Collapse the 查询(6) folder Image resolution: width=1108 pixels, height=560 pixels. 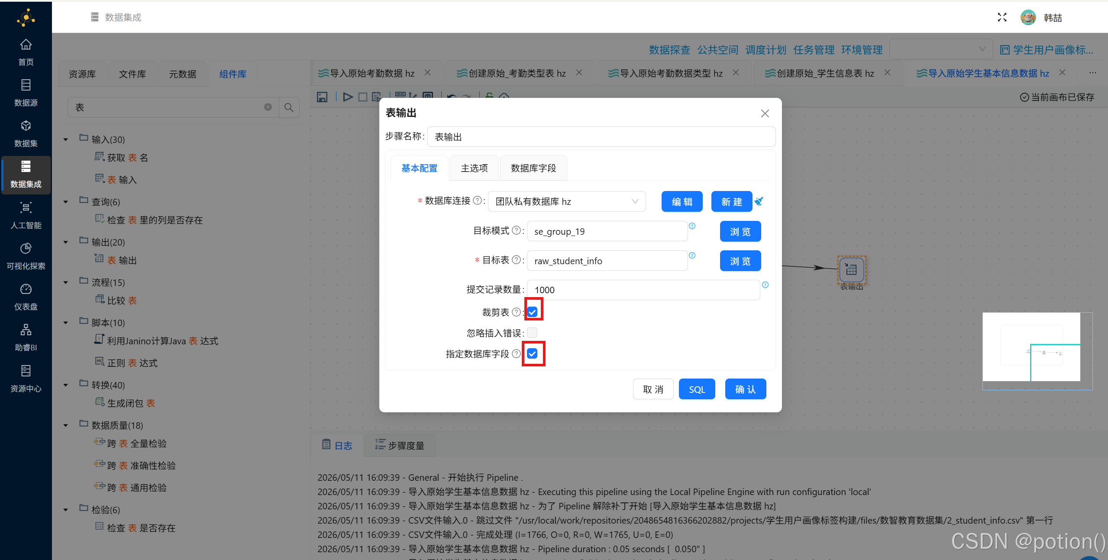pos(66,202)
